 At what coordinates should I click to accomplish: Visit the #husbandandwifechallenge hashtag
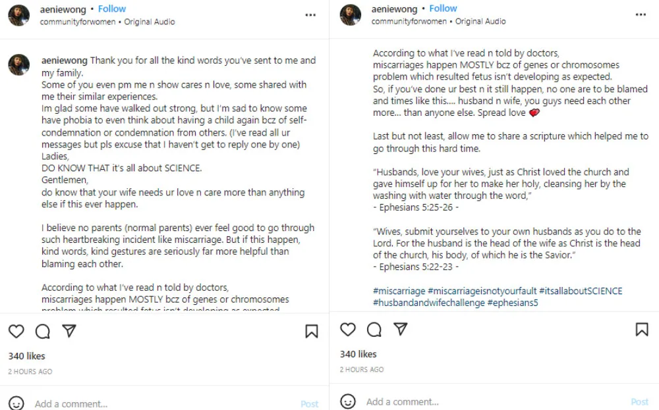click(x=428, y=303)
